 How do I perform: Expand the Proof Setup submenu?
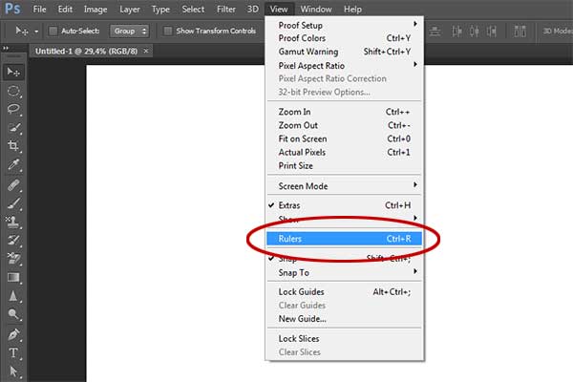click(x=344, y=25)
